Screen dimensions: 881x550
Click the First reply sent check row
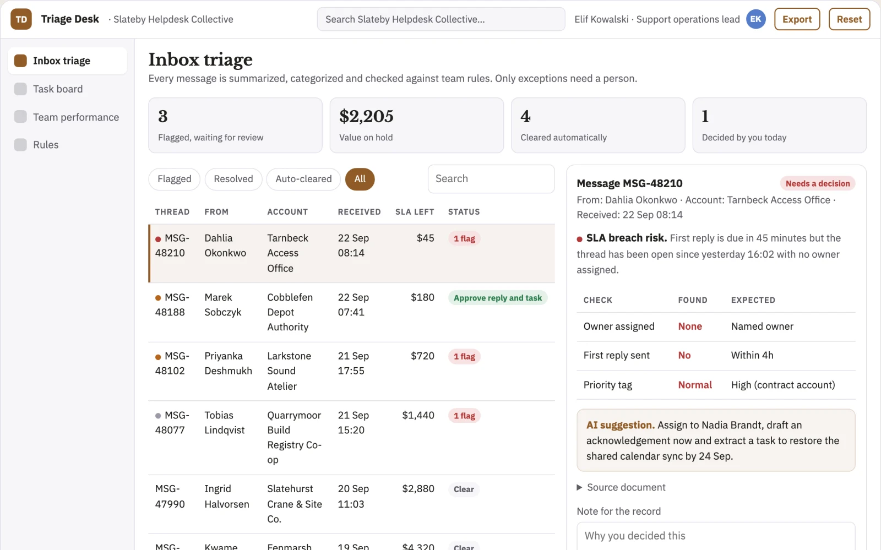tap(716, 356)
